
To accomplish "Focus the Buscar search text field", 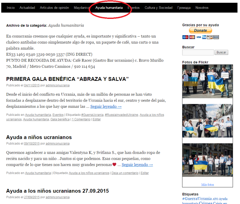I will (x=198, y=52).
